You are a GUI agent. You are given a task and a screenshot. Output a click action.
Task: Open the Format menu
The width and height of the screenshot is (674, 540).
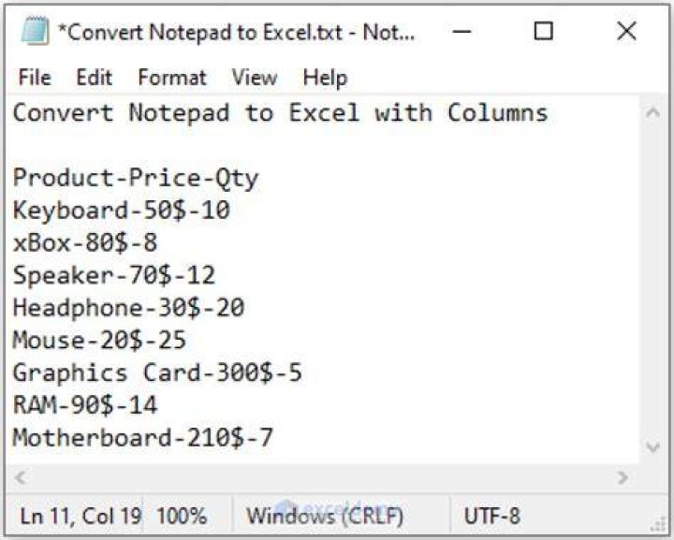[172, 78]
